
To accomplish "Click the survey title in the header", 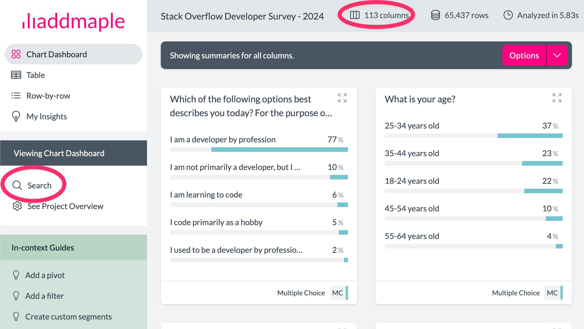I will (242, 16).
